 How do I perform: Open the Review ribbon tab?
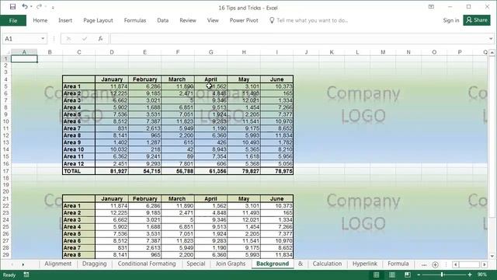coord(188,20)
